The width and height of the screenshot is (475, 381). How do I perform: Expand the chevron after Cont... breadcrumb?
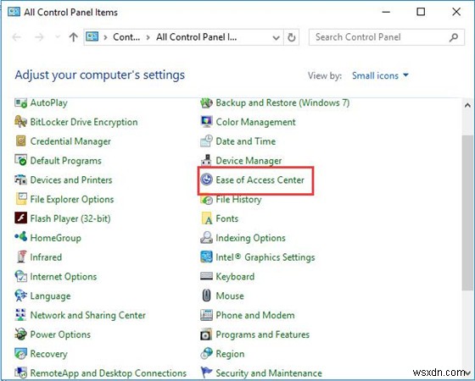pyautogui.click(x=148, y=37)
